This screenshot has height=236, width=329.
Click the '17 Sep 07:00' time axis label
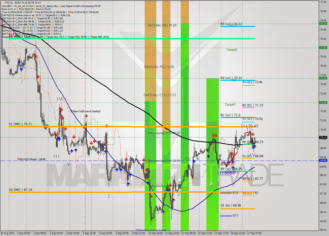255,233
